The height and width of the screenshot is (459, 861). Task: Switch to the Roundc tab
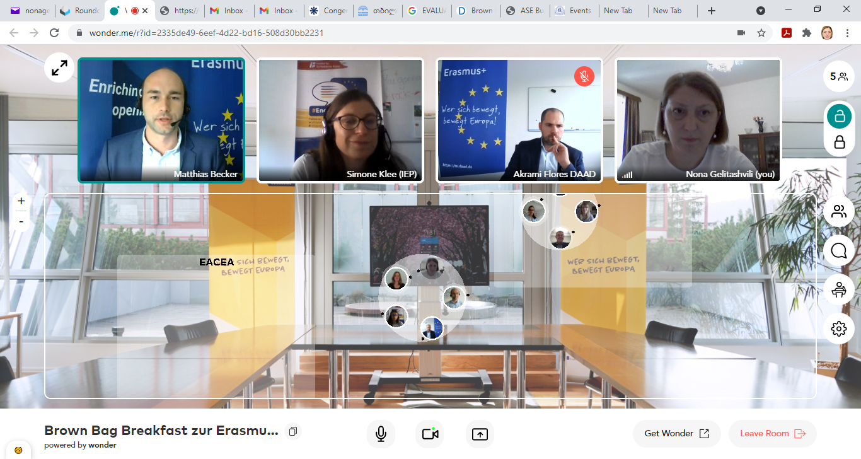coord(79,11)
